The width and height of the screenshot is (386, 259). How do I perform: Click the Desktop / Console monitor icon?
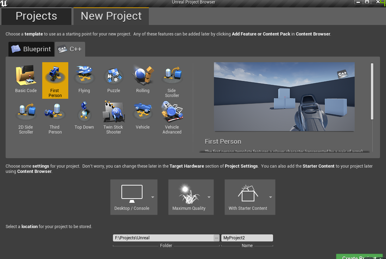click(x=132, y=194)
